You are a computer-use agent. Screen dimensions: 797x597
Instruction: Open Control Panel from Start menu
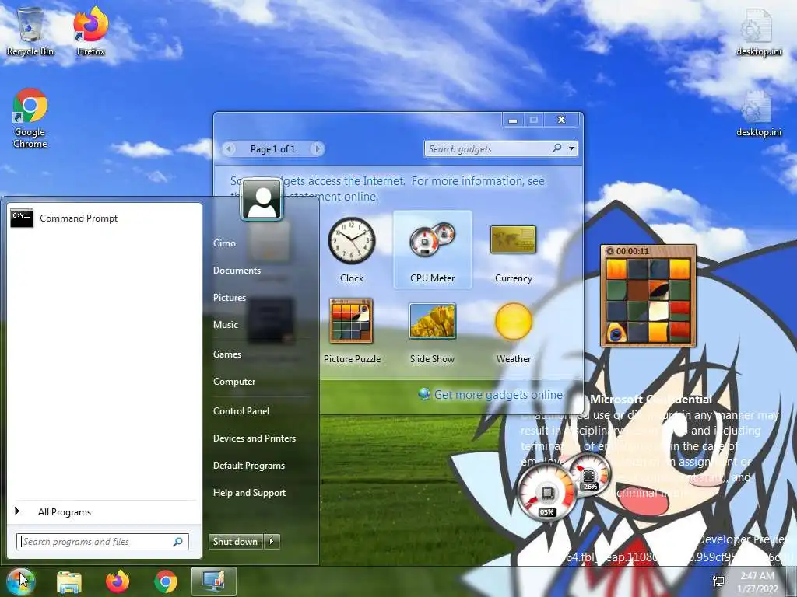pyautogui.click(x=241, y=411)
